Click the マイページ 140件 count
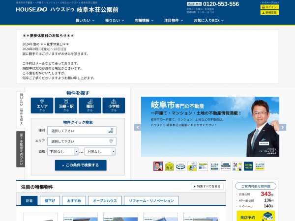 click(255, 206)
